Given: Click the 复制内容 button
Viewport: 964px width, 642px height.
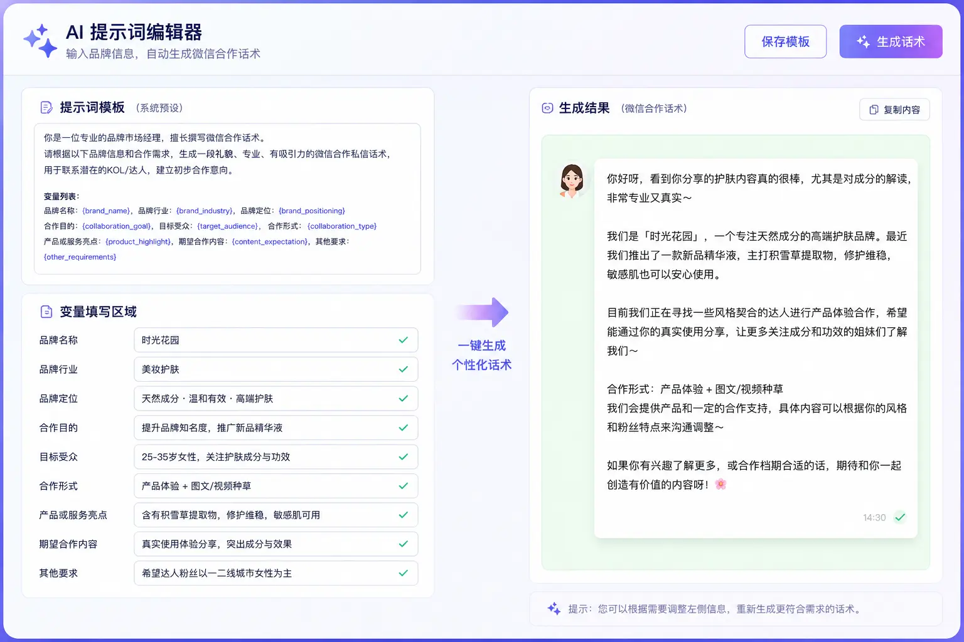Looking at the screenshot, I should coord(894,110).
